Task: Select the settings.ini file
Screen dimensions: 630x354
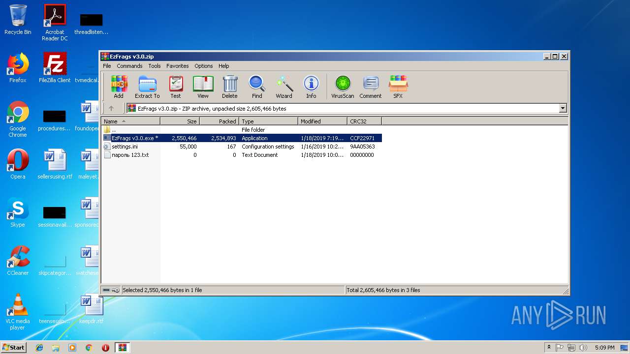Action: pos(125,147)
